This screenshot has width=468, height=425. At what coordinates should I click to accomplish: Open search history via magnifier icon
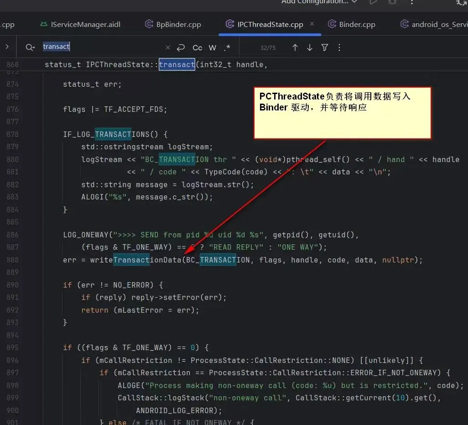pos(30,47)
